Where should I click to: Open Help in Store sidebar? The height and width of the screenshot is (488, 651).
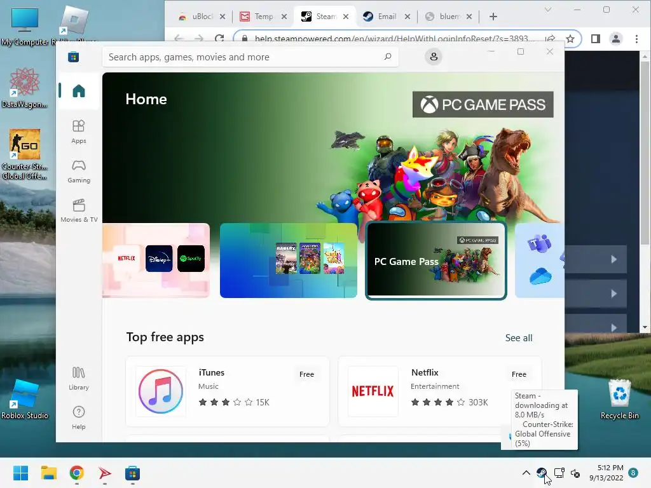(x=79, y=417)
